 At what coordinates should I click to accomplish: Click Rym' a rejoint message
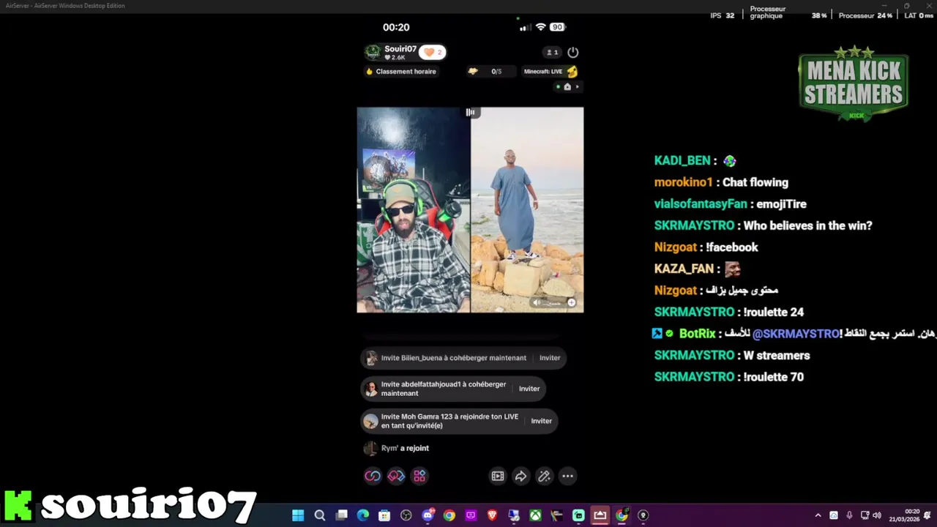click(396, 448)
